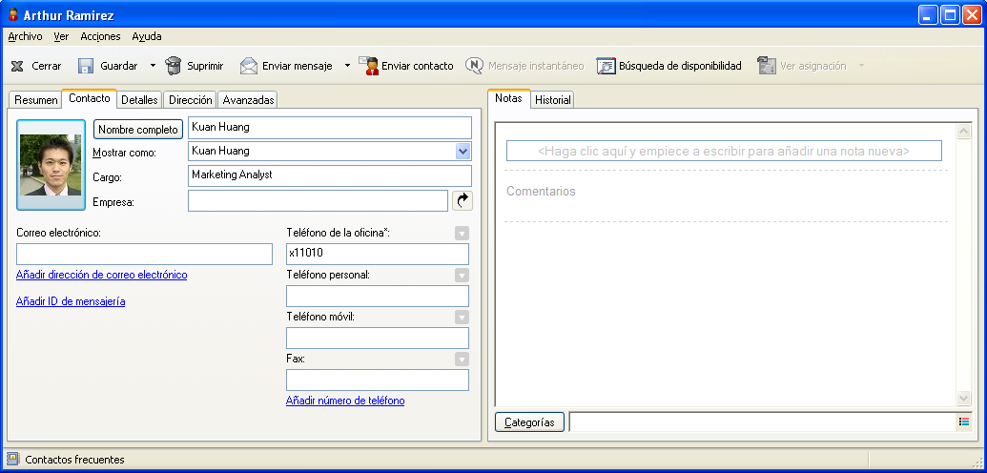The width and height of the screenshot is (987, 473).
Task: Open the Archivo menu
Action: (25, 36)
